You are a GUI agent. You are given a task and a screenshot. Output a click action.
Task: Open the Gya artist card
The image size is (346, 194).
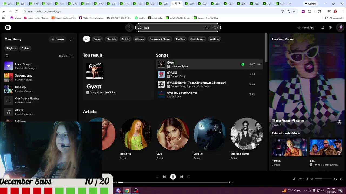tap(173, 139)
